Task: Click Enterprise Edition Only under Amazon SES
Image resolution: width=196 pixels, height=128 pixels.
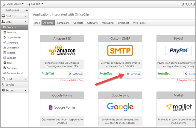Action: (x=72, y=80)
